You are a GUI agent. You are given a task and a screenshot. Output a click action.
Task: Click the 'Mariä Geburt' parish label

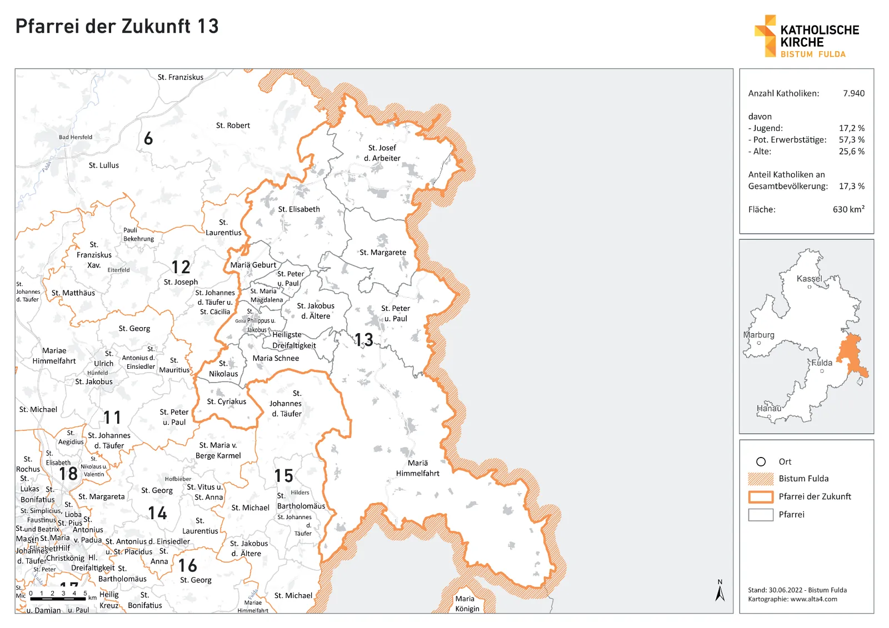coord(253,265)
